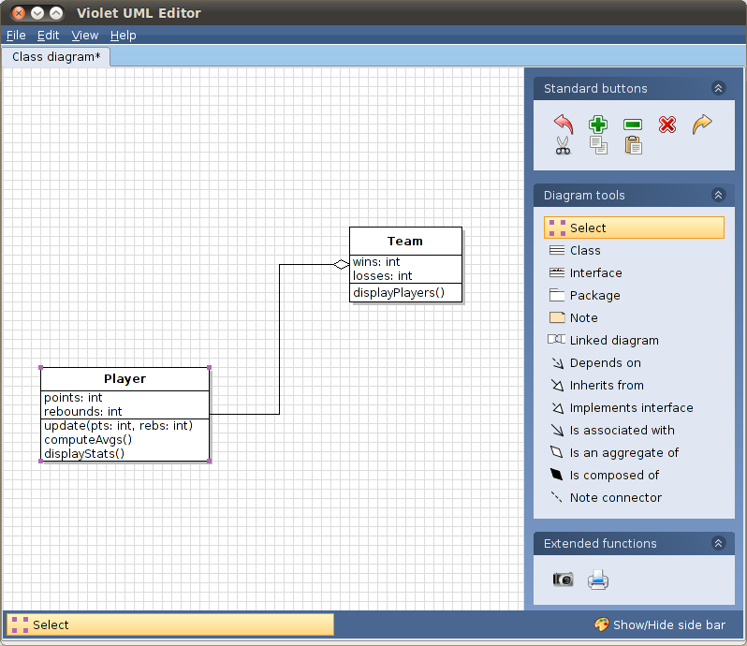Click the scissors cut icon
Viewport: 747px width, 646px height.
(x=563, y=145)
